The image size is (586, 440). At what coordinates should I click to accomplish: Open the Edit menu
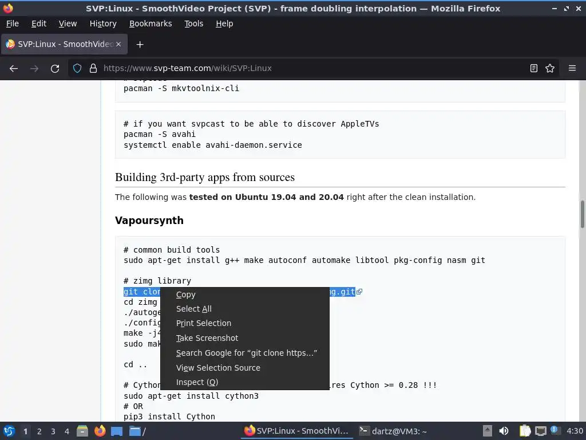[39, 23]
